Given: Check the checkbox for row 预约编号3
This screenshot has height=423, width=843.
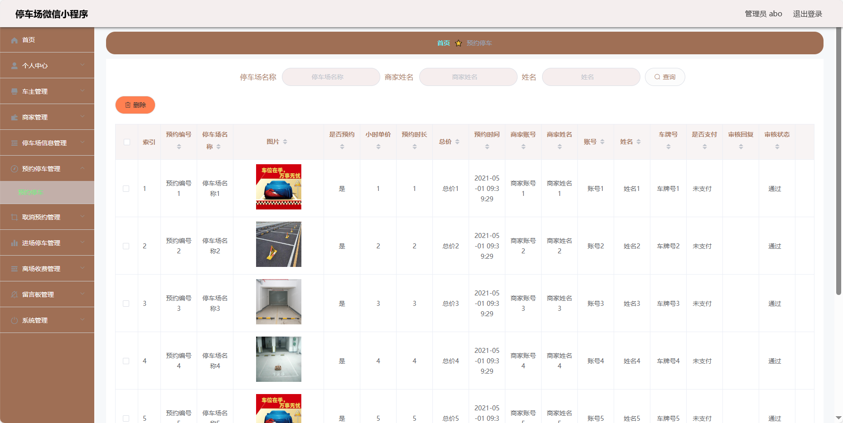Looking at the screenshot, I should pyautogui.click(x=126, y=304).
